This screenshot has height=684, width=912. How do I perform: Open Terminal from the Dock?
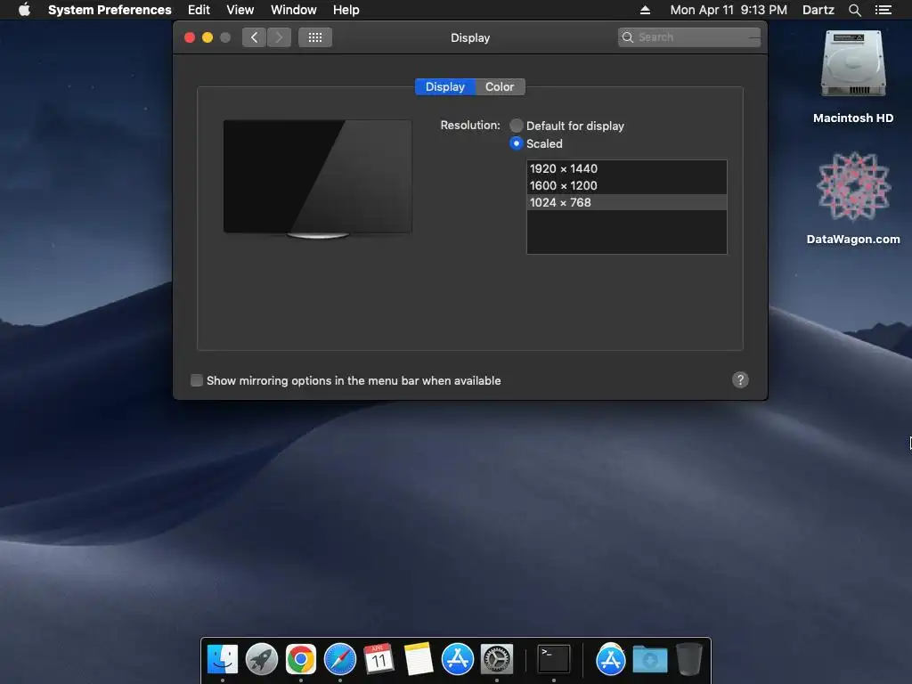tap(554, 659)
